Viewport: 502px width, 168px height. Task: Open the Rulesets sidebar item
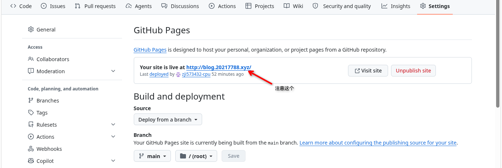click(x=47, y=125)
